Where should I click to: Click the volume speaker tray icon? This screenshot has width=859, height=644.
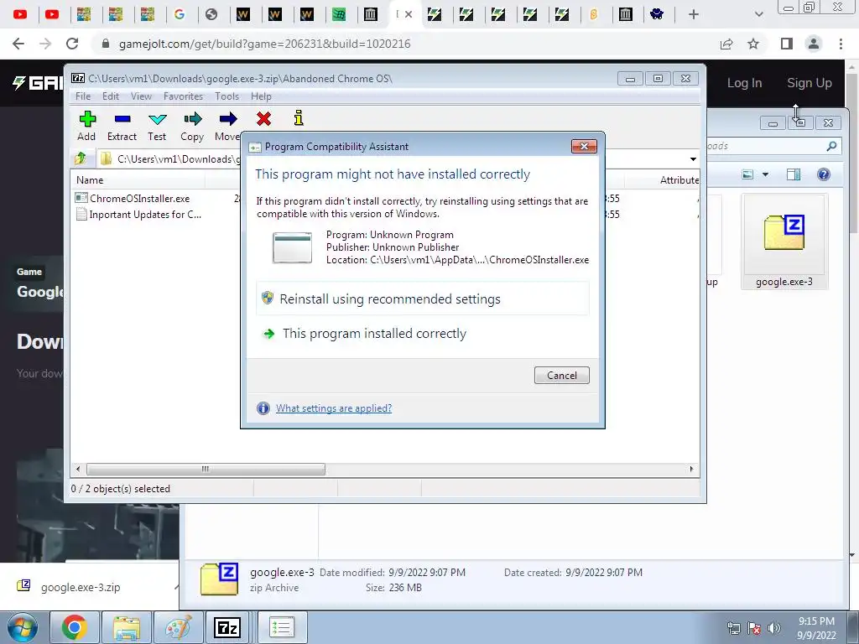point(773,628)
